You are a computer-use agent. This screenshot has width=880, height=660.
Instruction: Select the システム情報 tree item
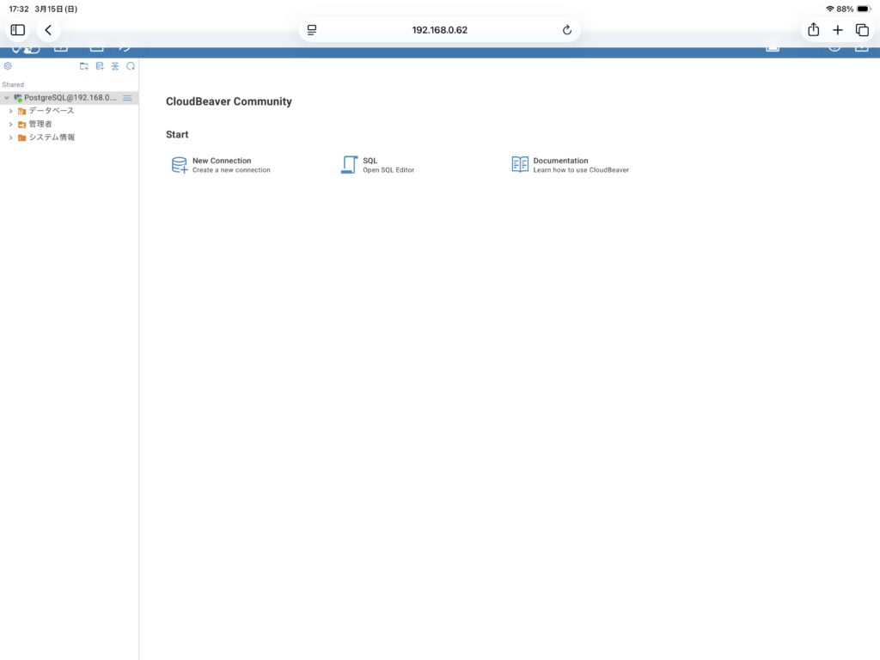click(x=52, y=137)
